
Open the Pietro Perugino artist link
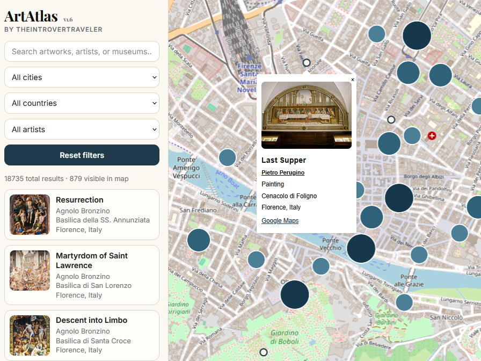283,172
